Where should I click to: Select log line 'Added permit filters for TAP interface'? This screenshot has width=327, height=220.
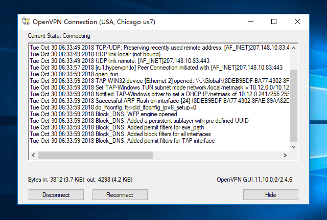point(122,141)
